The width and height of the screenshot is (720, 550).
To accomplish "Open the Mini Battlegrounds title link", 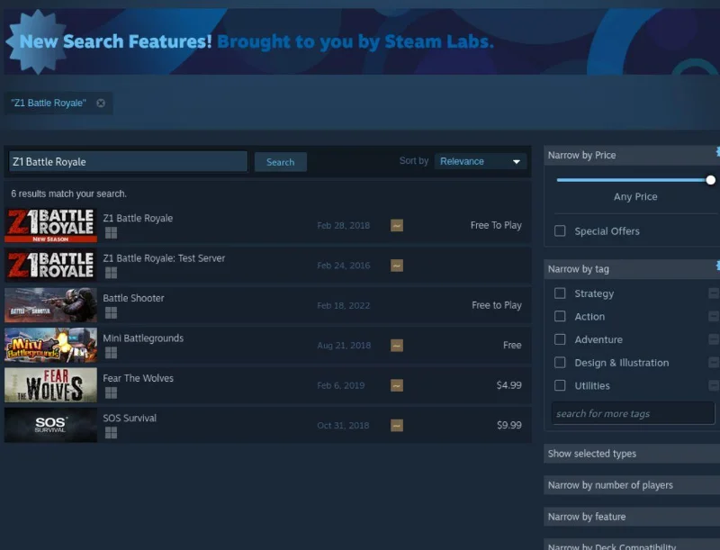I will click(x=143, y=338).
